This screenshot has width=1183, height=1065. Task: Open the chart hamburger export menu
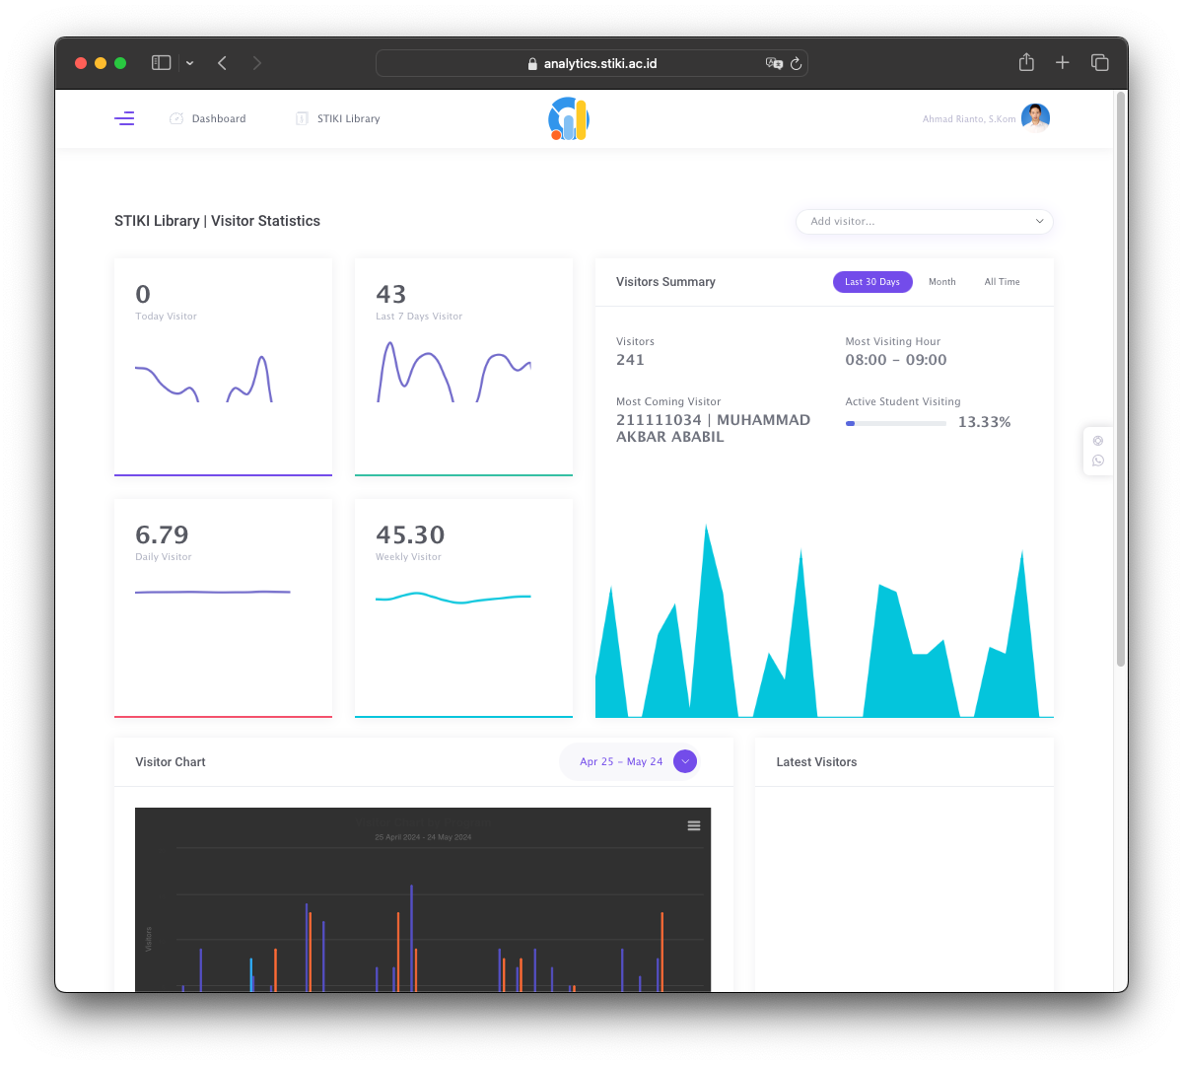tap(694, 825)
